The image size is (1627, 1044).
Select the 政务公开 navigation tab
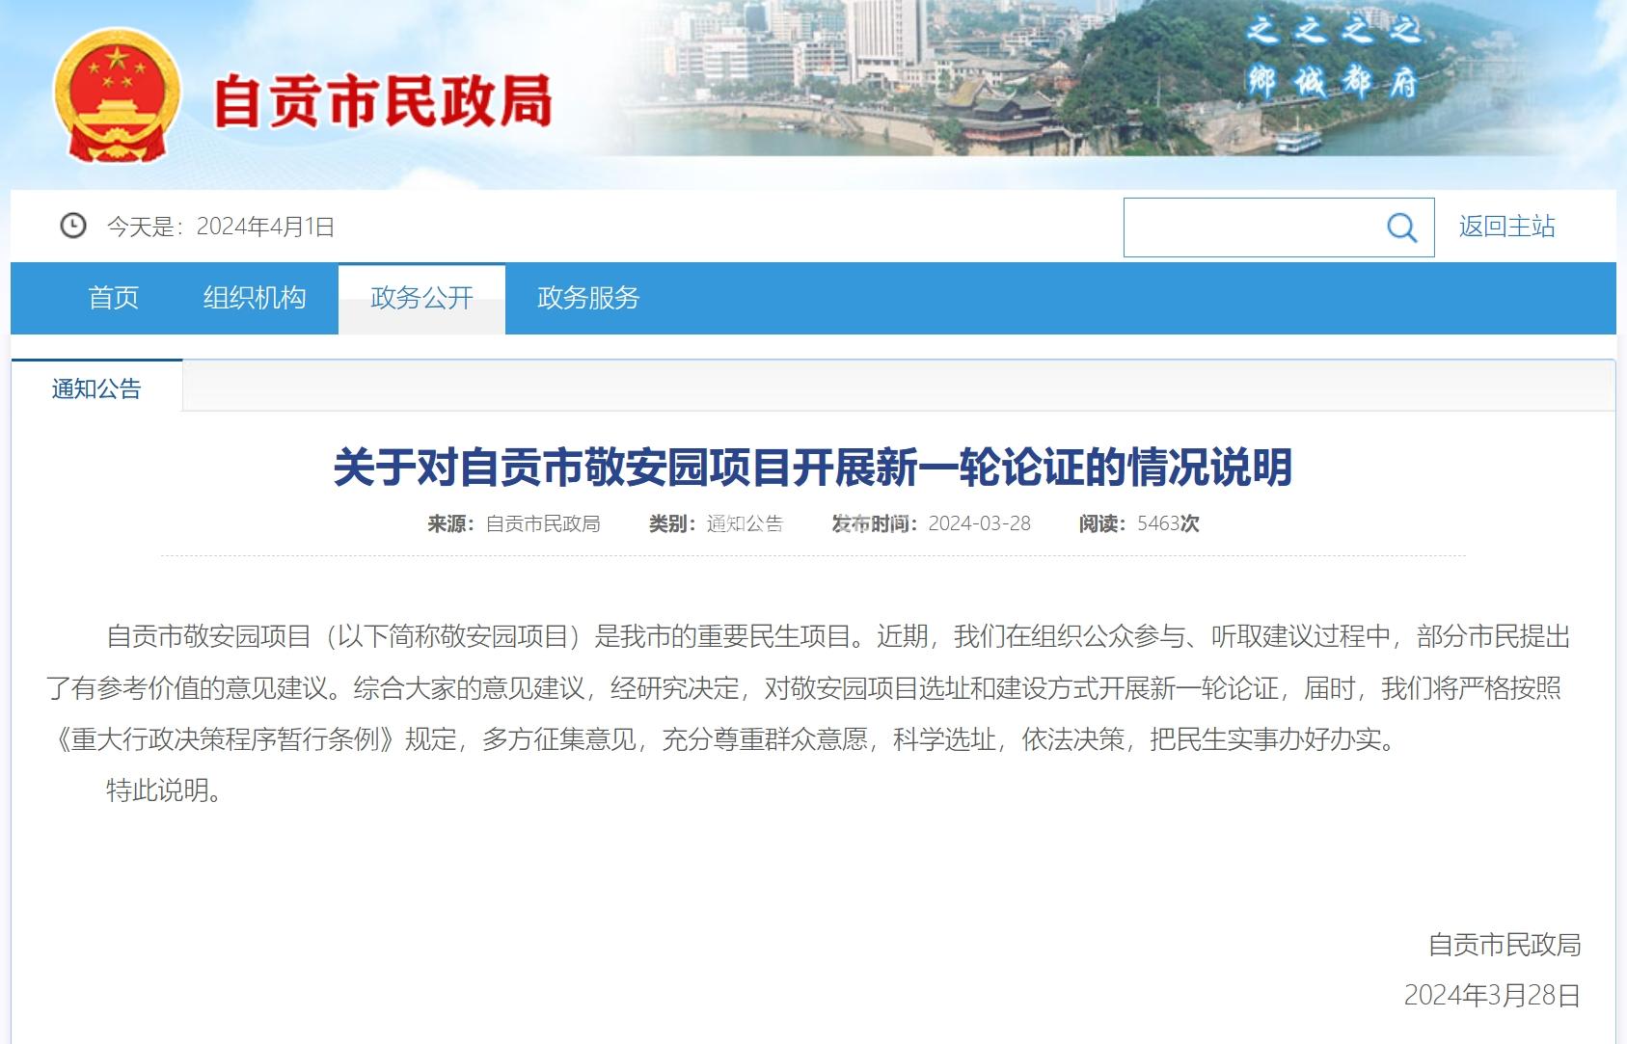(421, 298)
